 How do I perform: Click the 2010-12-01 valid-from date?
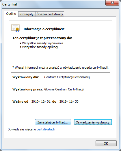[41, 101]
